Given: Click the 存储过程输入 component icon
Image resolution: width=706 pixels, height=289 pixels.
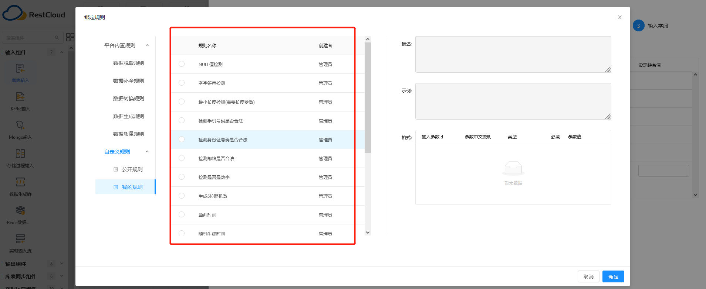Looking at the screenshot, I should [x=20, y=154].
